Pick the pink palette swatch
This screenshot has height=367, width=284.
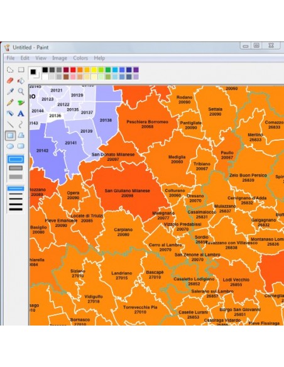[73, 77]
